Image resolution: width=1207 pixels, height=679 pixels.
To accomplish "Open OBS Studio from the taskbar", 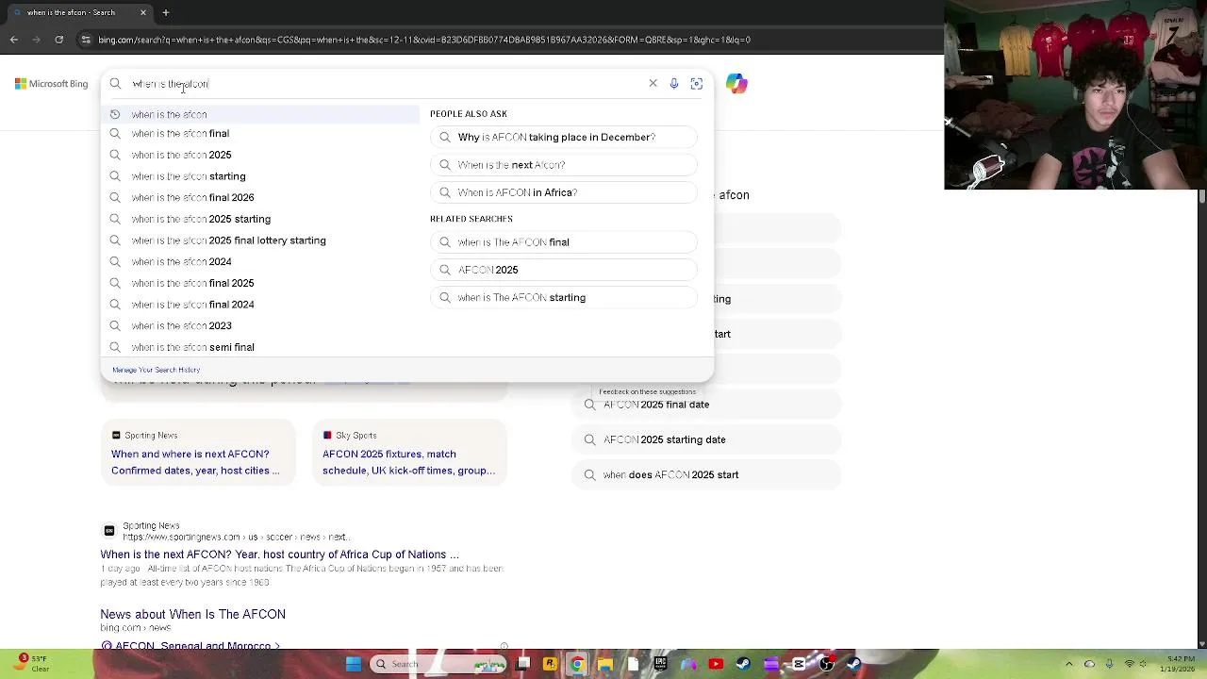I will tap(826, 664).
